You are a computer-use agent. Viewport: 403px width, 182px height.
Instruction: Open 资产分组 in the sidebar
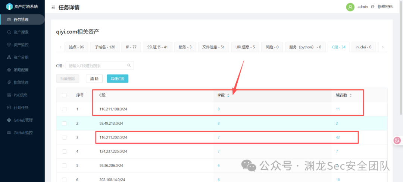point(22,57)
